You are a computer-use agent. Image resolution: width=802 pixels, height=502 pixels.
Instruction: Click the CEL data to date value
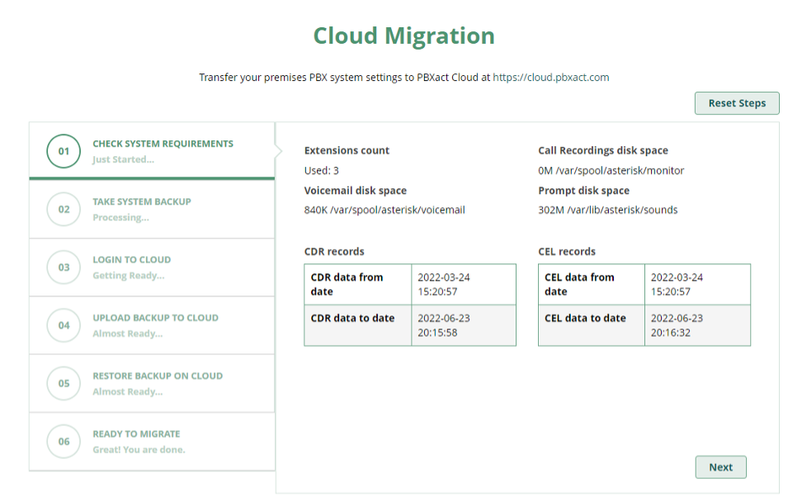coord(677,325)
